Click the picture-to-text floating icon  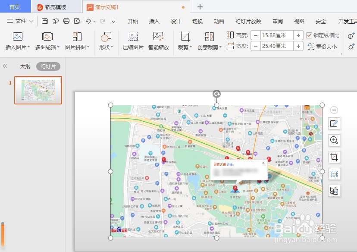[x=334, y=191]
